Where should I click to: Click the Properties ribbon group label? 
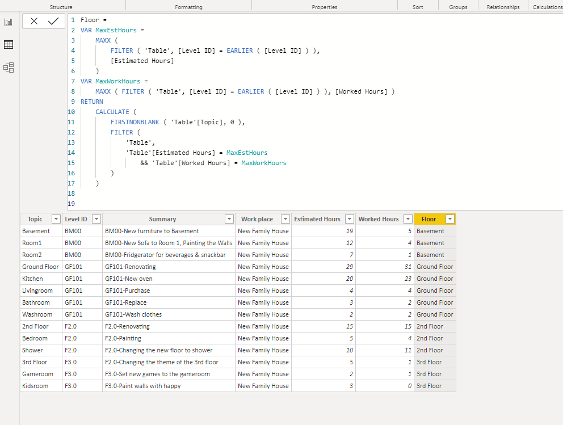point(324,7)
